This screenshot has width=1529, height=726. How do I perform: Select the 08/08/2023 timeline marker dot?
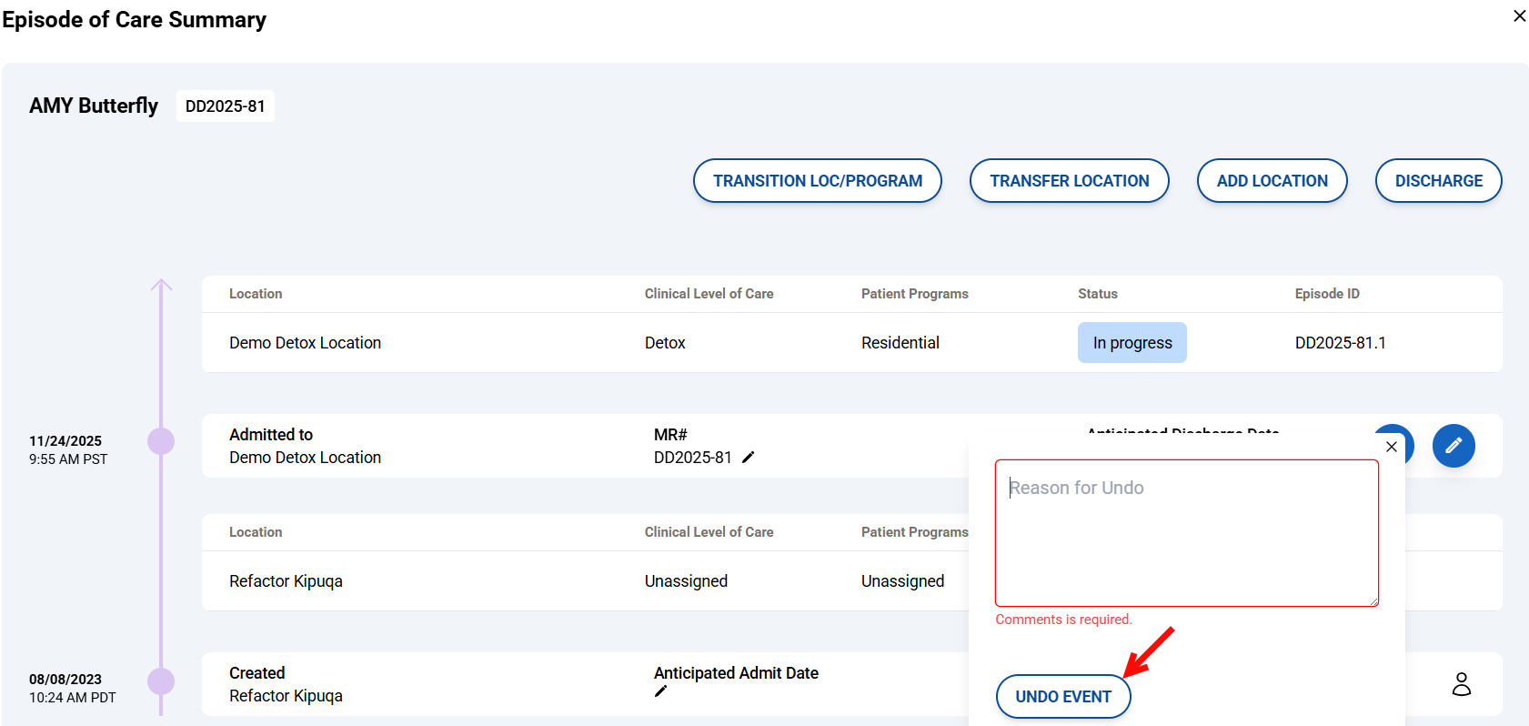(x=161, y=681)
